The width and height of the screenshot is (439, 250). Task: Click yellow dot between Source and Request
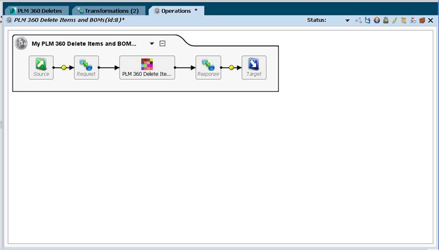pyautogui.click(x=64, y=67)
